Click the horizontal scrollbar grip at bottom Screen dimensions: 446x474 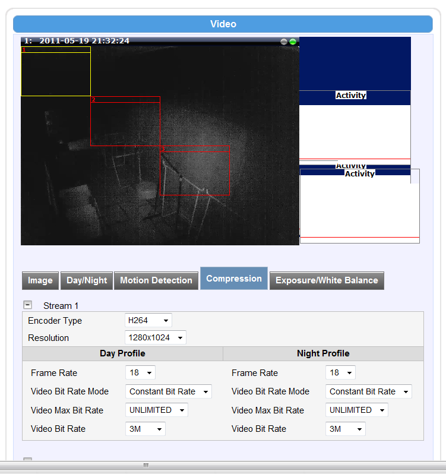pos(146,466)
